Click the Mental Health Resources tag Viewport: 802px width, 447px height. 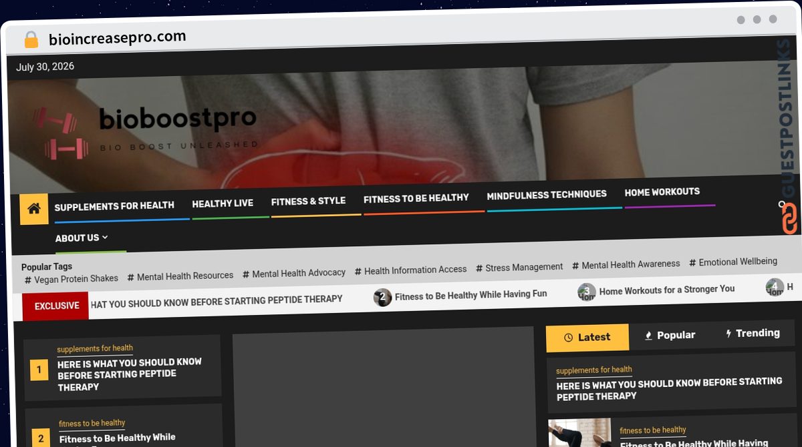[180, 276]
